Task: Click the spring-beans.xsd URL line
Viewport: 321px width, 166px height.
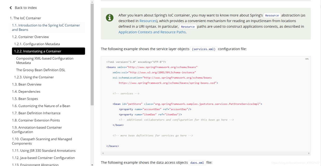Action: [169, 83]
